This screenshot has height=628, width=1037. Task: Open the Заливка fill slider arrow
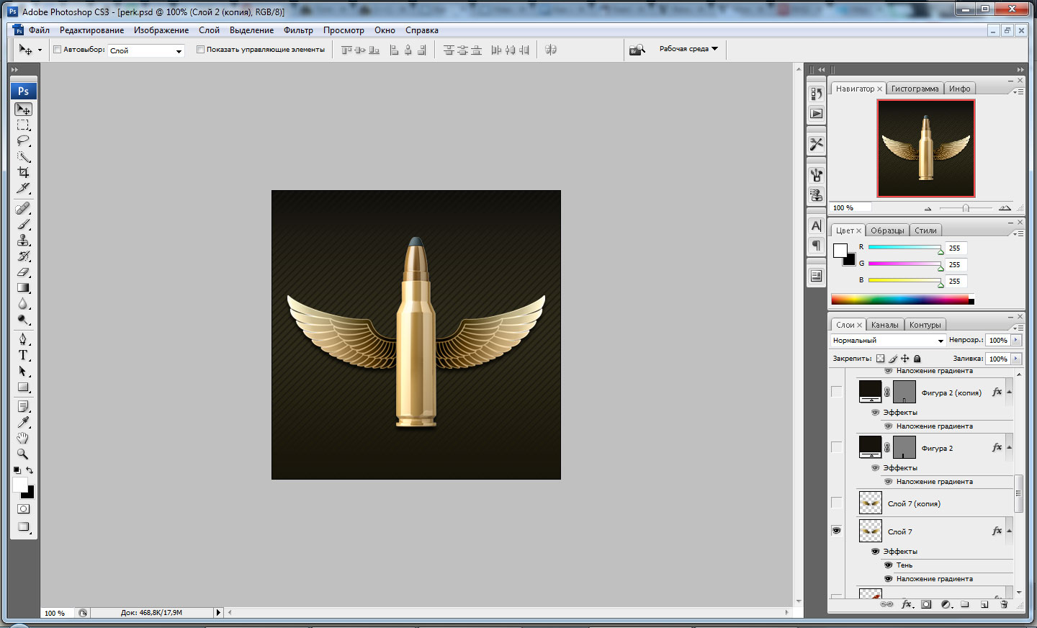(x=1016, y=359)
